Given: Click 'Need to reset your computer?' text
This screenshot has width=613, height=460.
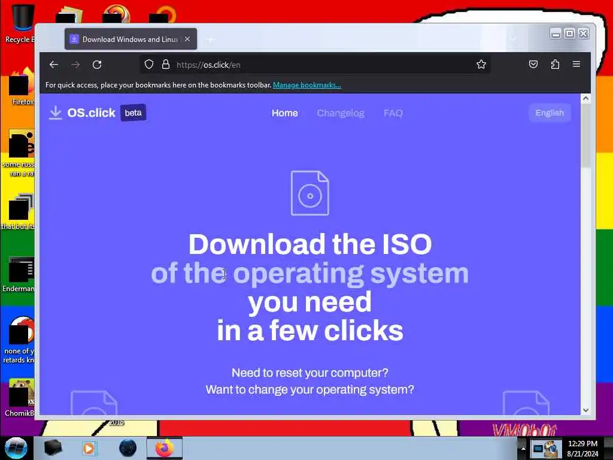Looking at the screenshot, I should (310, 373).
